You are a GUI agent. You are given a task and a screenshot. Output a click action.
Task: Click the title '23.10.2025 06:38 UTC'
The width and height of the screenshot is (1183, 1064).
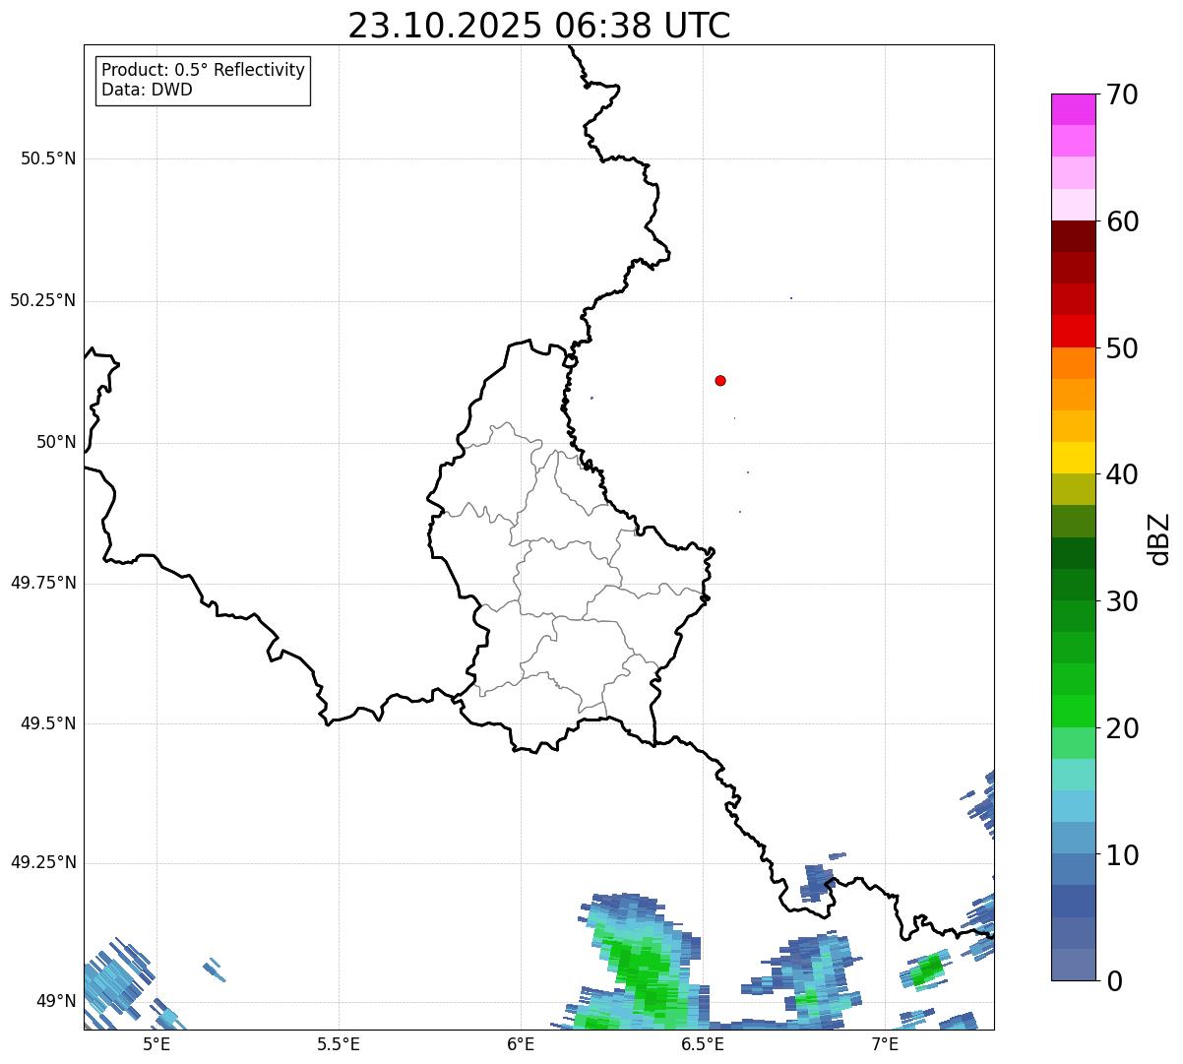[x=539, y=26]
